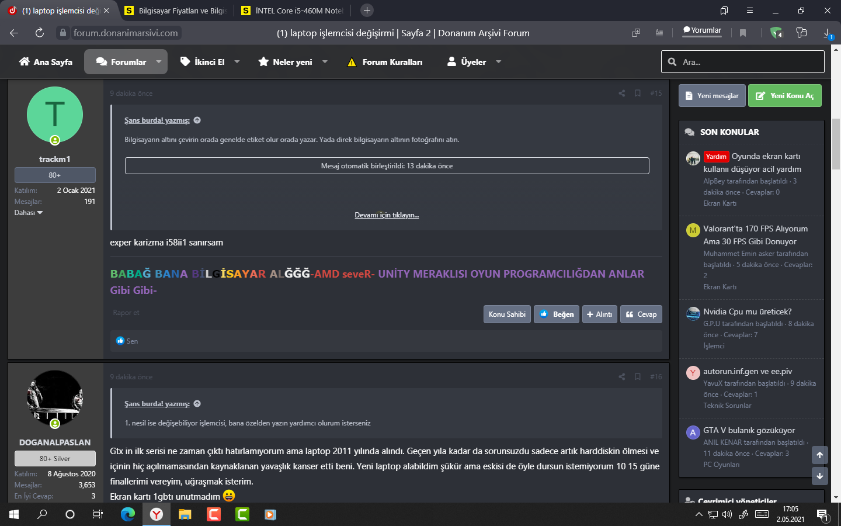The image size is (841, 526).
Task: Open Microsoft Edge from taskbar
Action: 127,514
